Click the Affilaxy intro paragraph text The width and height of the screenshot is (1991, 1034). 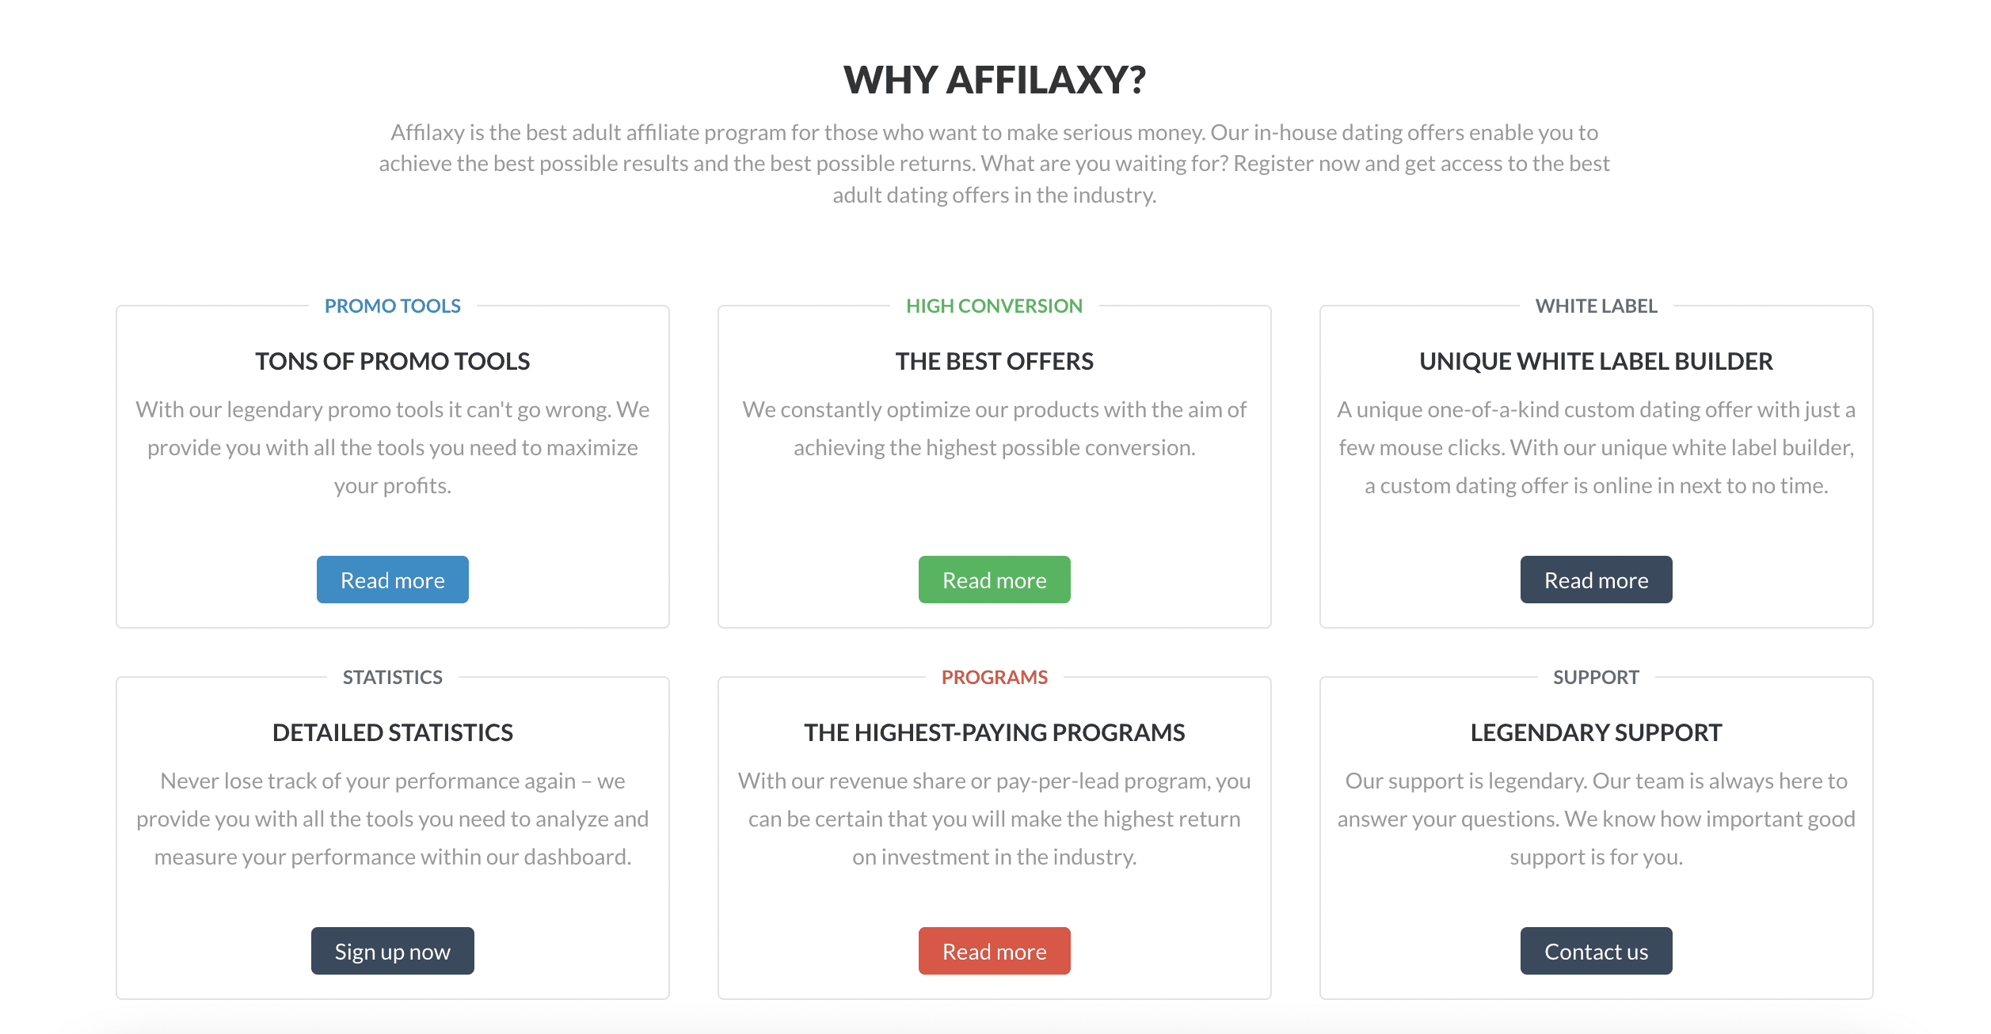(994, 163)
